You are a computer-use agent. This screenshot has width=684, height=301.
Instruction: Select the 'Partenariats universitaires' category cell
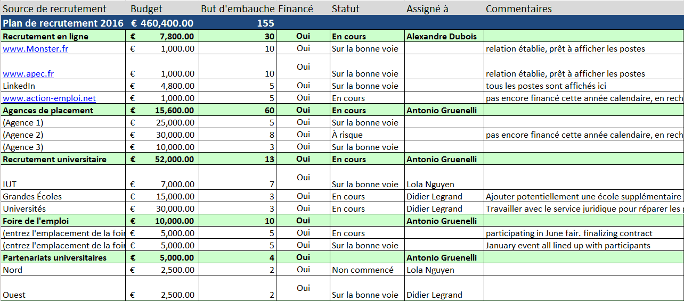pos(54,258)
